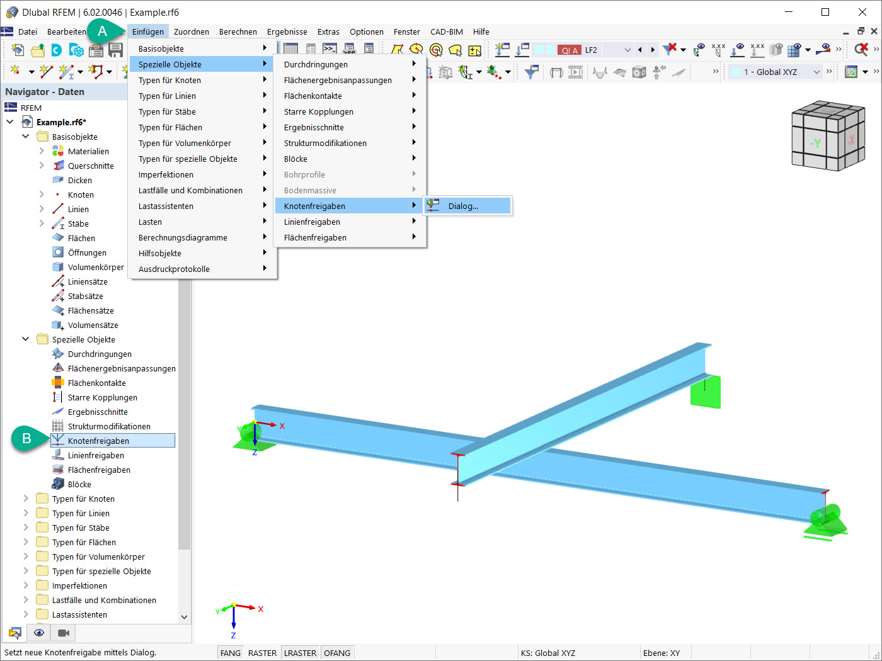The height and width of the screenshot is (661, 882).
Task: Collapse the Spezielle Objekte folder
Action: click(x=25, y=339)
